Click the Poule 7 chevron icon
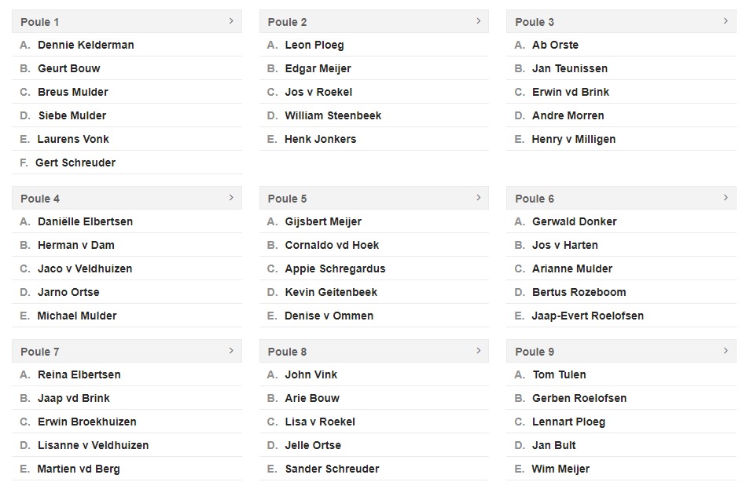The width and height of the screenshot is (746, 493). point(231,350)
